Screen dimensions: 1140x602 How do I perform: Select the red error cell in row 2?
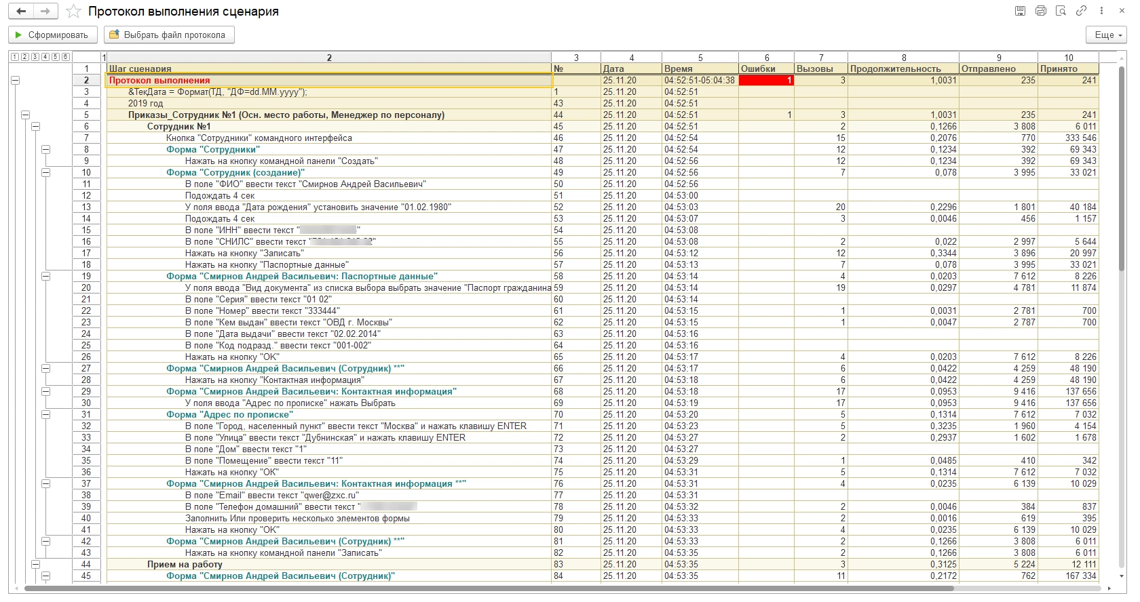point(765,80)
